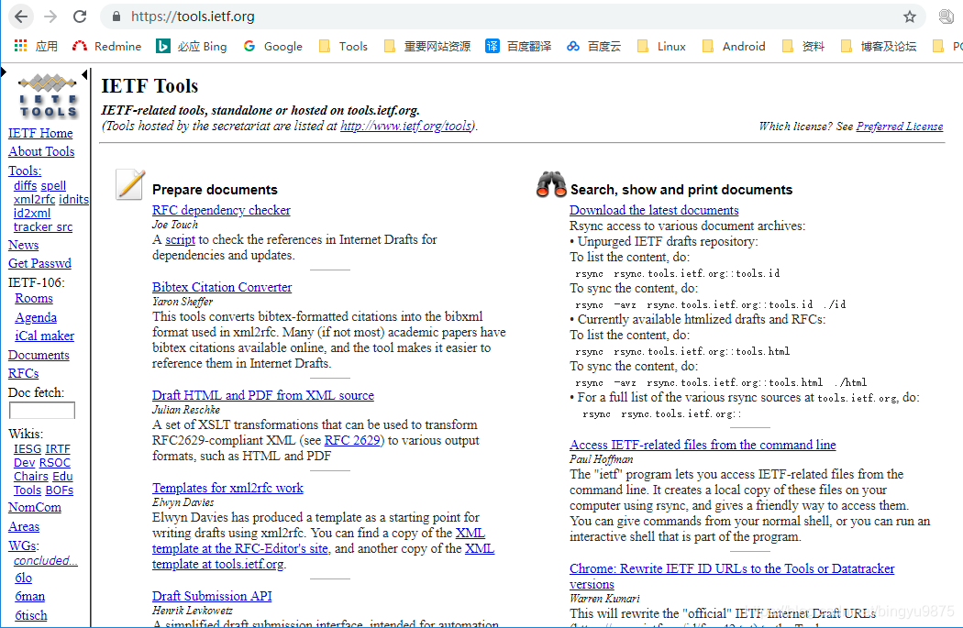Open the diffs tool link
Image resolution: width=963 pixels, height=628 pixels.
[x=25, y=185]
